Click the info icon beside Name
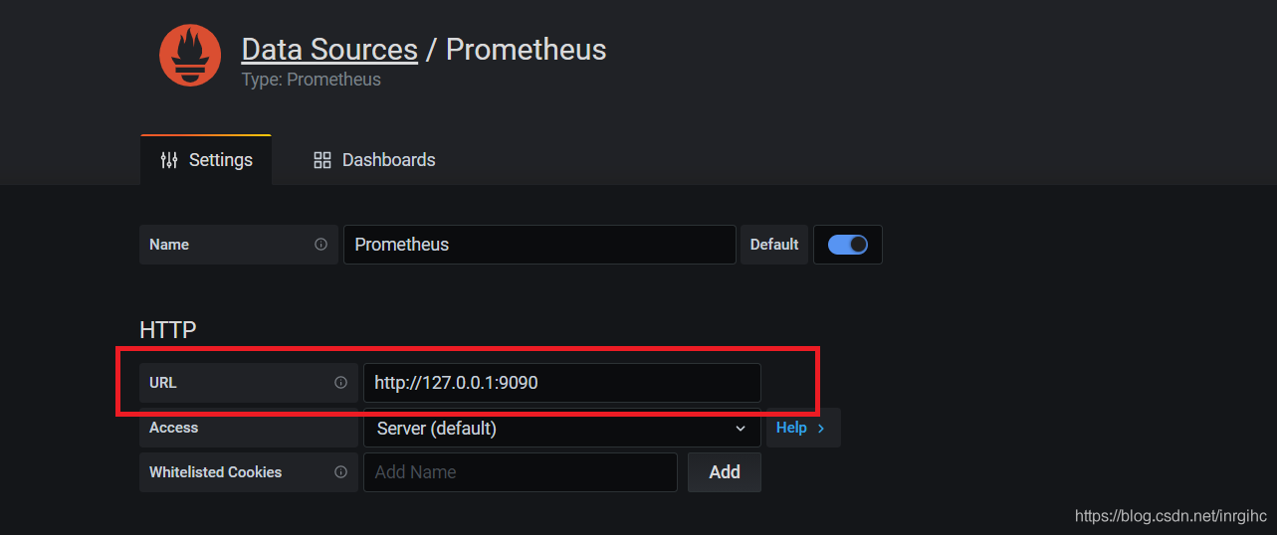The height and width of the screenshot is (535, 1277). click(x=320, y=245)
